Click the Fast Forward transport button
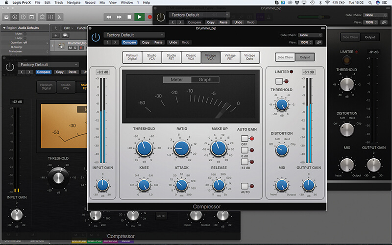This screenshot has height=245, width=392. pyautogui.click(x=119, y=17)
